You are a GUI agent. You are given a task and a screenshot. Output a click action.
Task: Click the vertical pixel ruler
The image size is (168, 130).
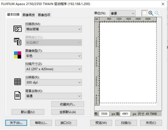pos(97,63)
